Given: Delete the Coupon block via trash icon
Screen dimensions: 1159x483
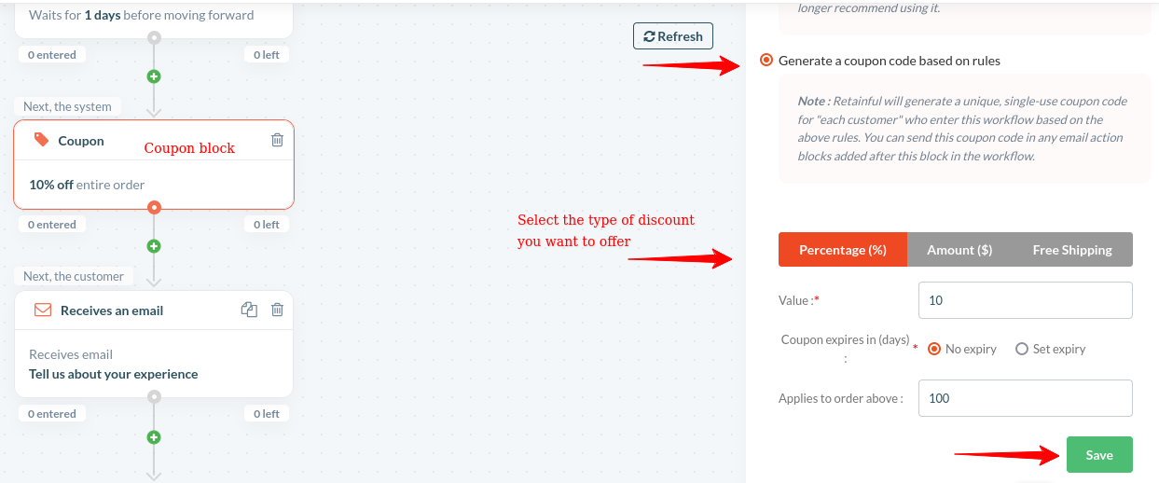Looking at the screenshot, I should (277, 140).
